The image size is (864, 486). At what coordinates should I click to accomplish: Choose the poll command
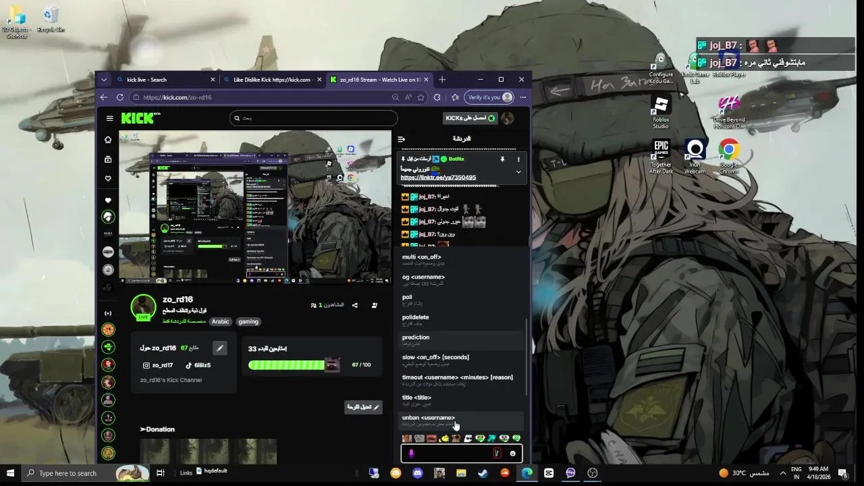[x=463, y=300]
